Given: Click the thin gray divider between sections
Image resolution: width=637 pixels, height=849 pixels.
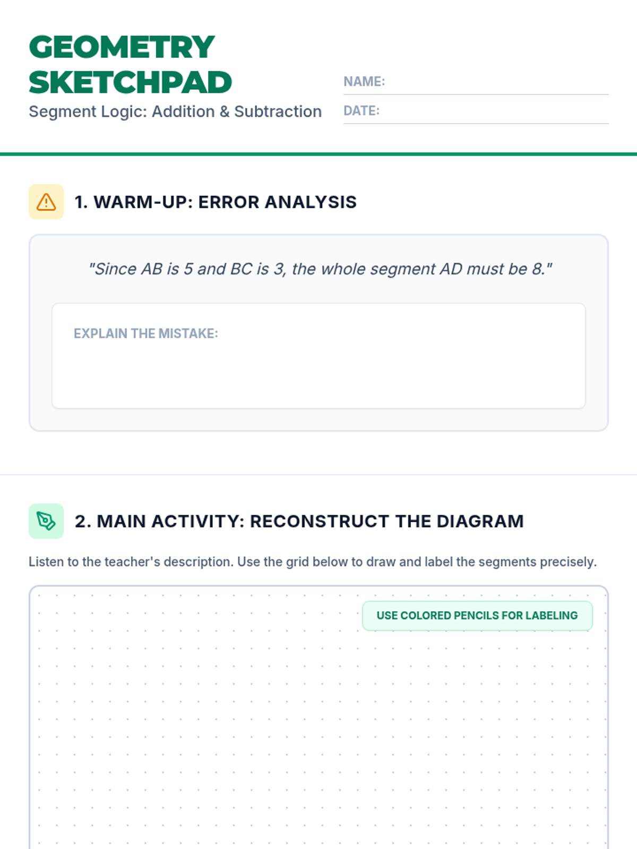Looking at the screenshot, I should point(318,474).
